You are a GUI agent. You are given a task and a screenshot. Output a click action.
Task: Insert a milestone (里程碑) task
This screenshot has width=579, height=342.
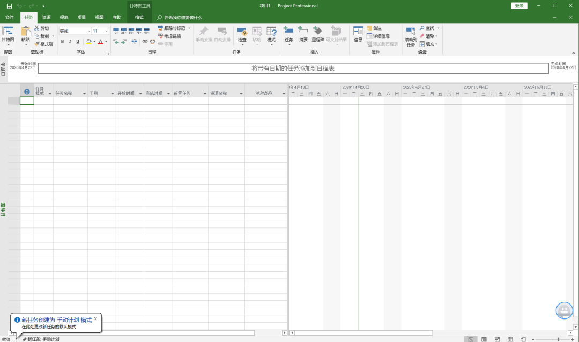317,34
